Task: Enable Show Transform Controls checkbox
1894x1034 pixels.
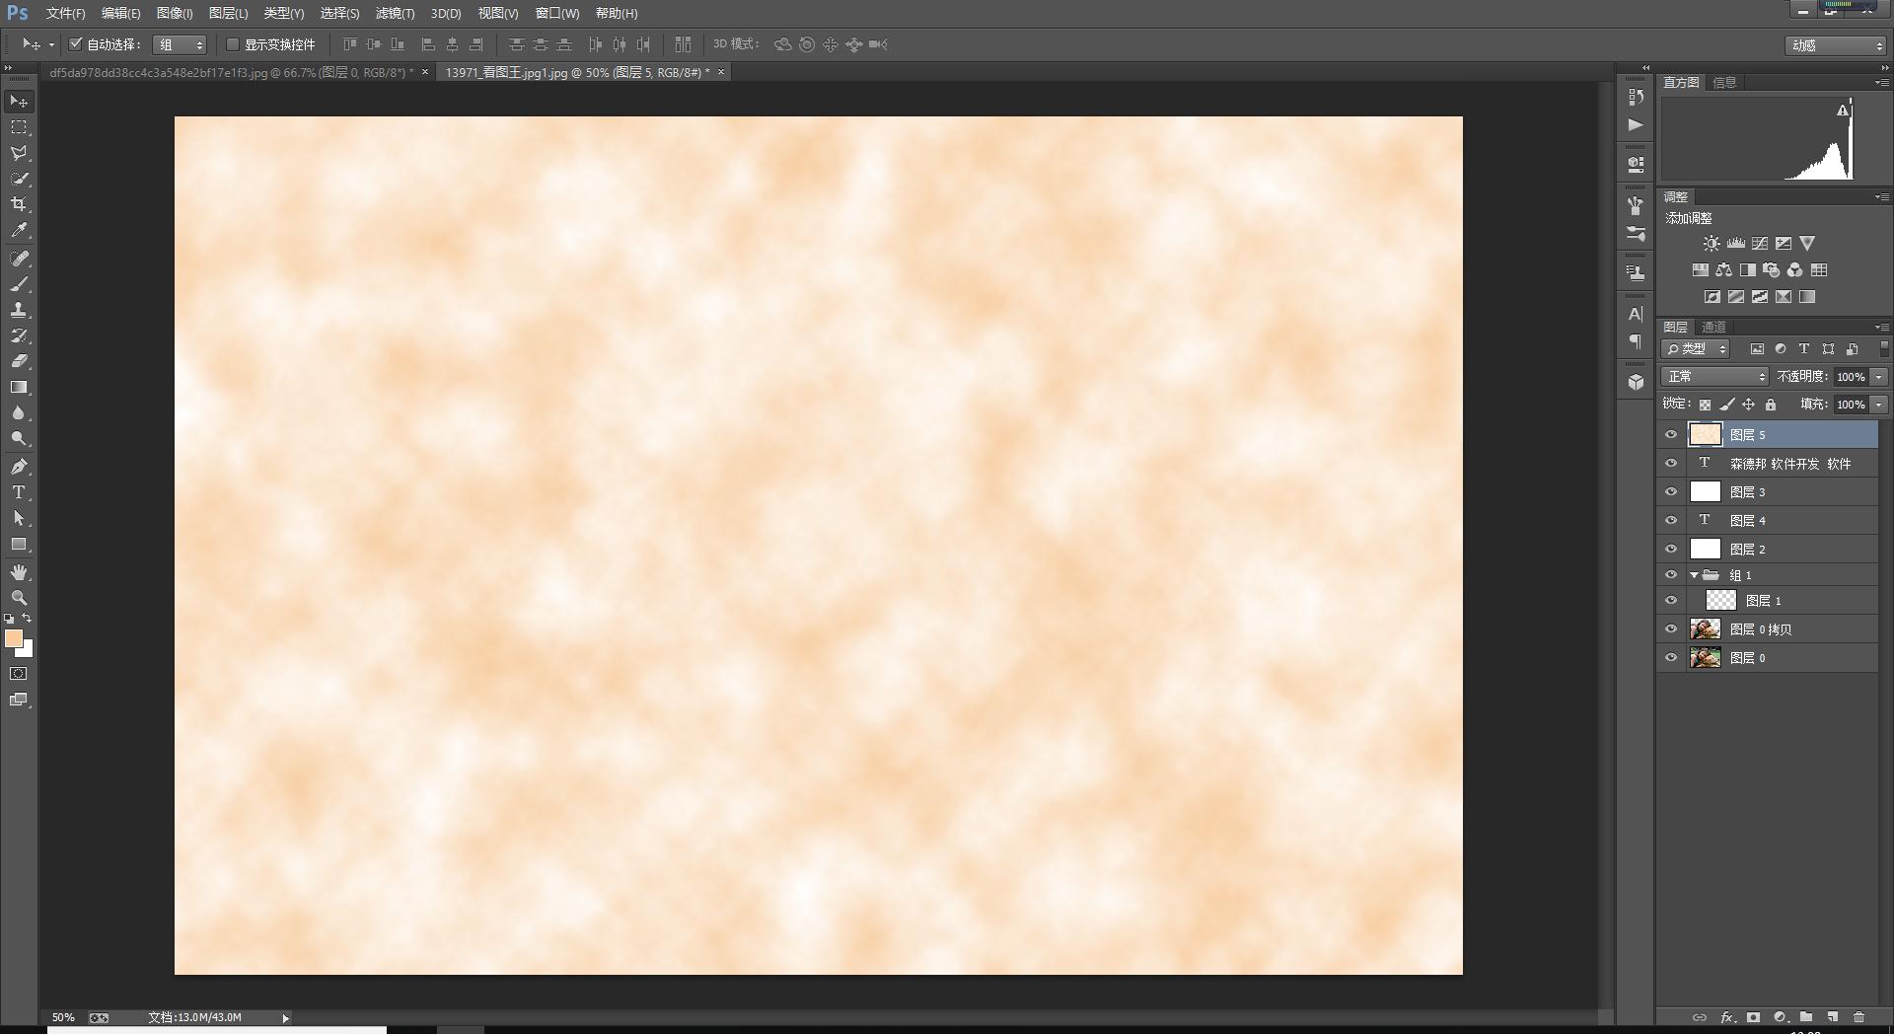Action: (x=233, y=44)
